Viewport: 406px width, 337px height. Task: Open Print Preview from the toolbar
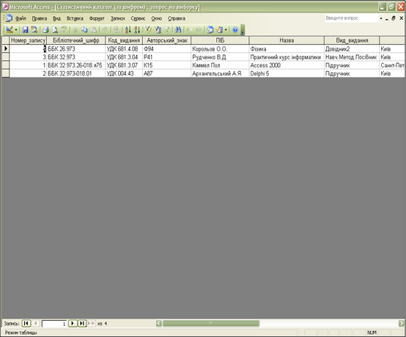[55, 30]
